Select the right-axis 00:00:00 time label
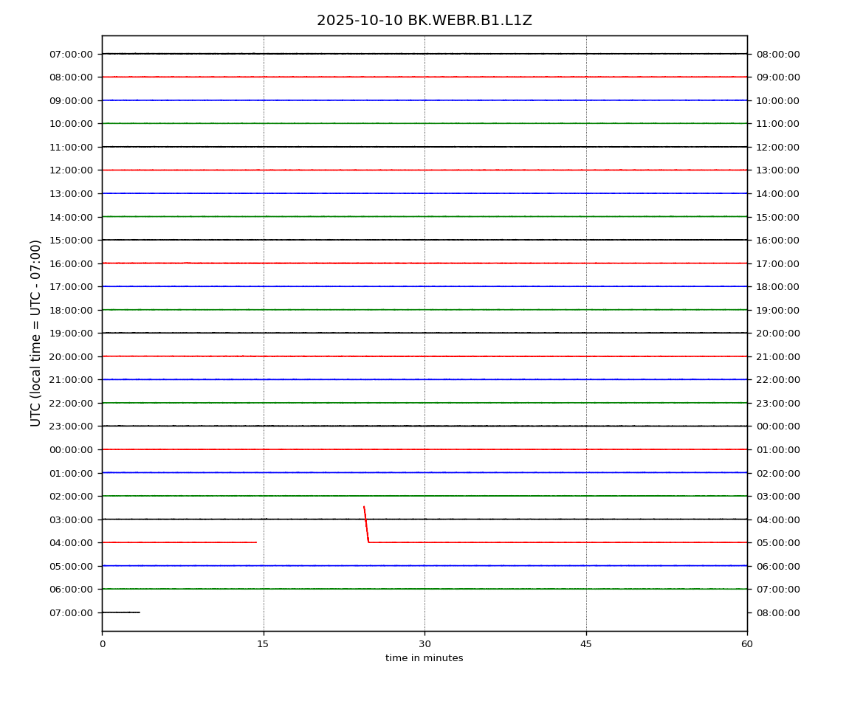 coord(777,427)
